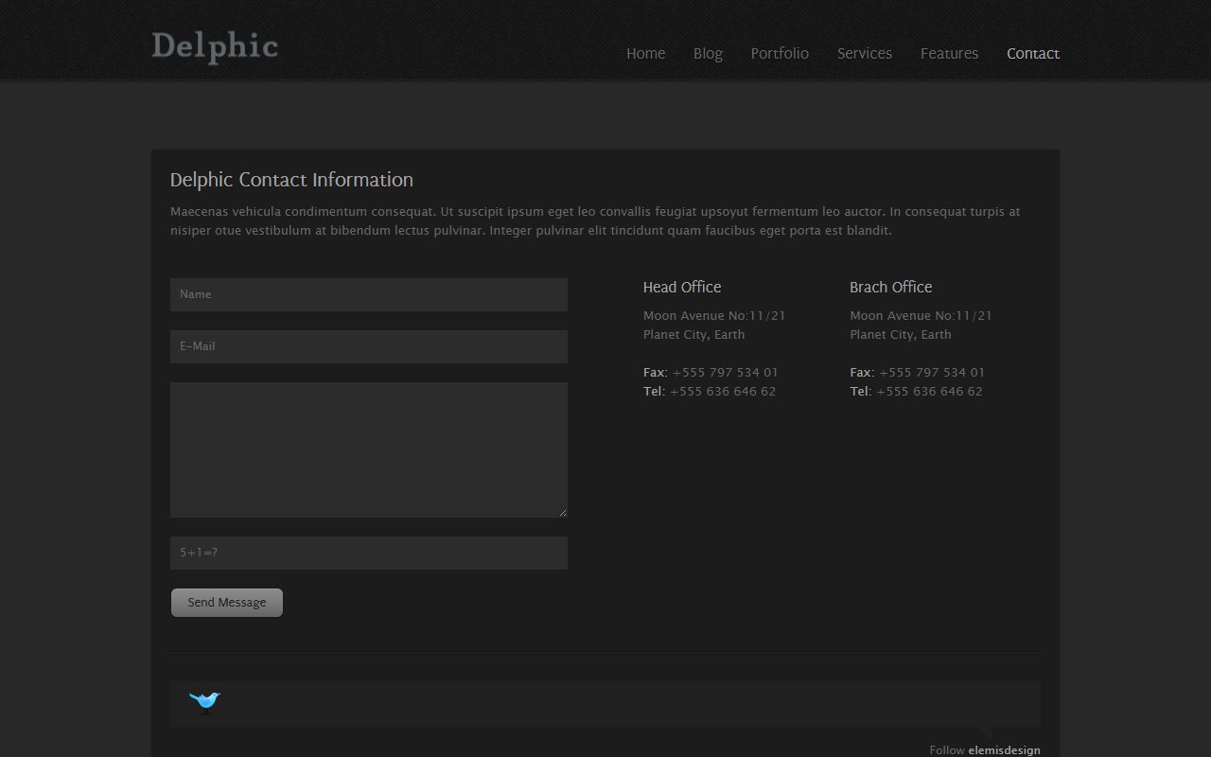The width and height of the screenshot is (1211, 757).
Task: Select the Brach Office Tel number
Action: (929, 392)
